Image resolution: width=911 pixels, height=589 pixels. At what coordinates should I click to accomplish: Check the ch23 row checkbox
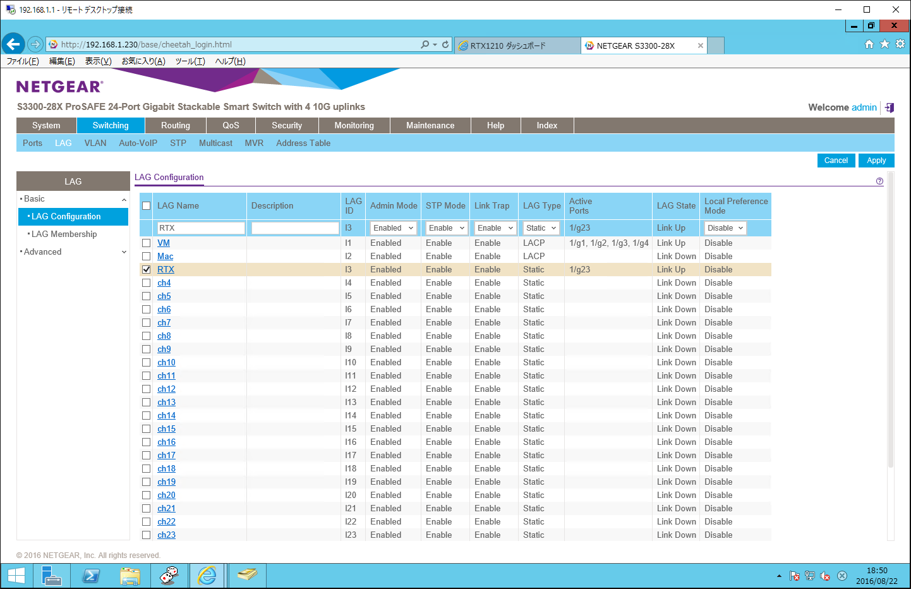147,535
